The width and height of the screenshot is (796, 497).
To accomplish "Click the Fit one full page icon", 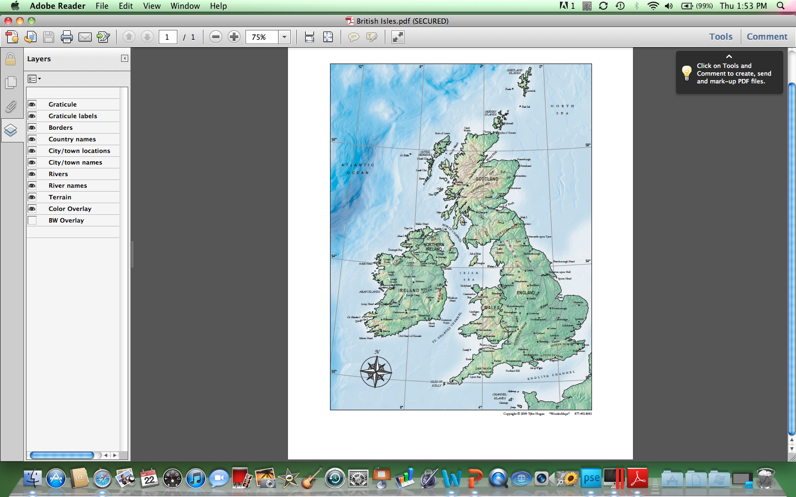I will point(328,37).
